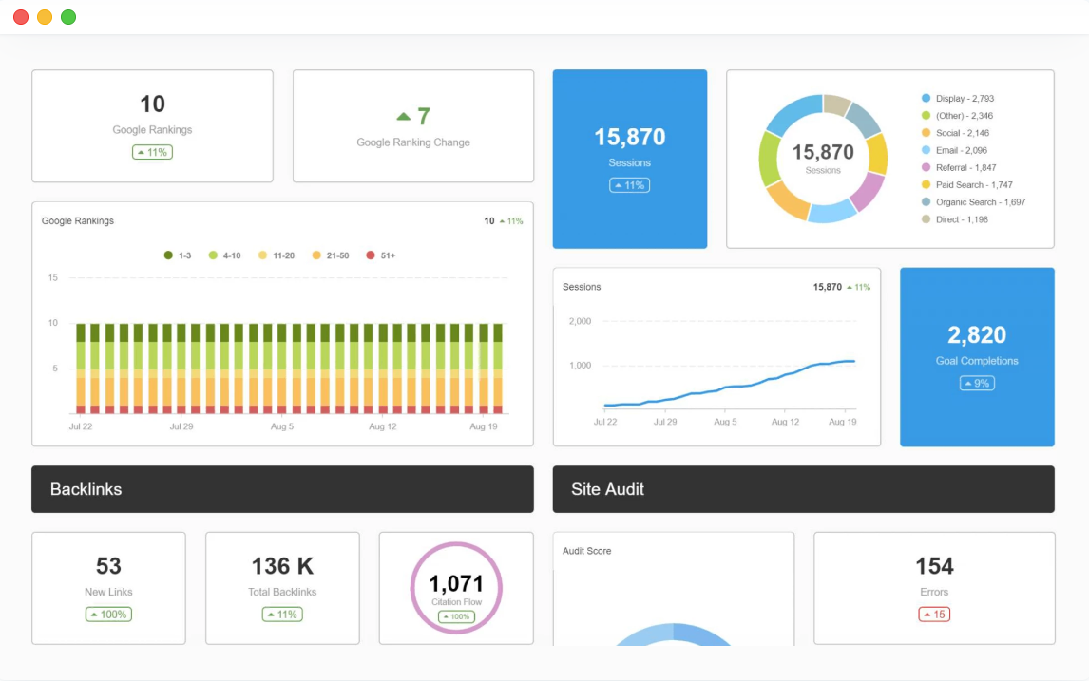
Task: Click the 11% badge under Total Backlinks
Action: (282, 615)
